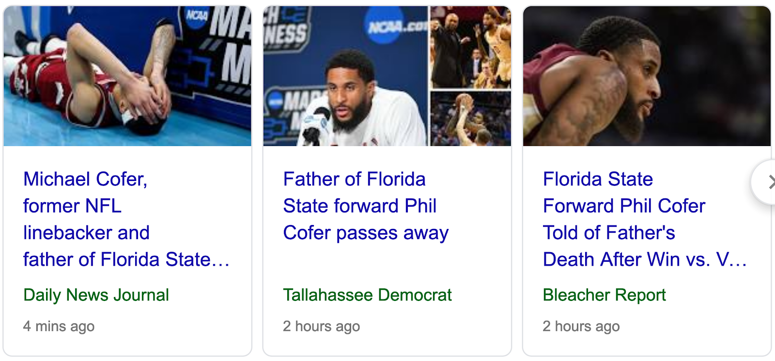
Task: Select the middle news card
Action: tap(387, 179)
